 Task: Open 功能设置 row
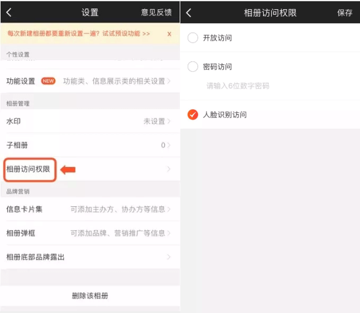90,81
